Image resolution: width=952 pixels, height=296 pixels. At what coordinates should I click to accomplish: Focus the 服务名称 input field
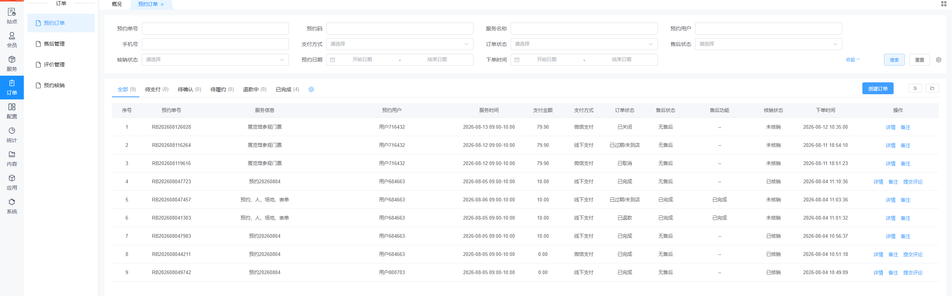pos(584,29)
